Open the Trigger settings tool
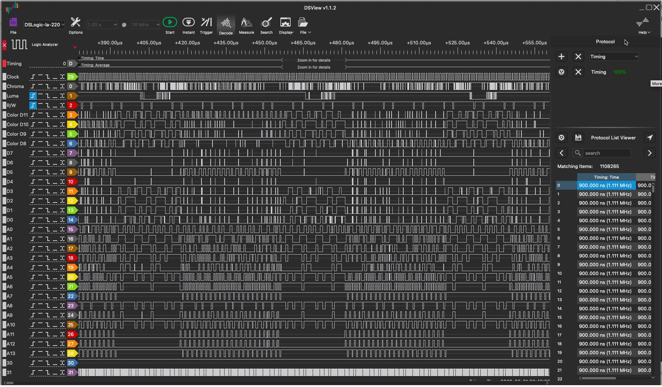 pyautogui.click(x=206, y=23)
